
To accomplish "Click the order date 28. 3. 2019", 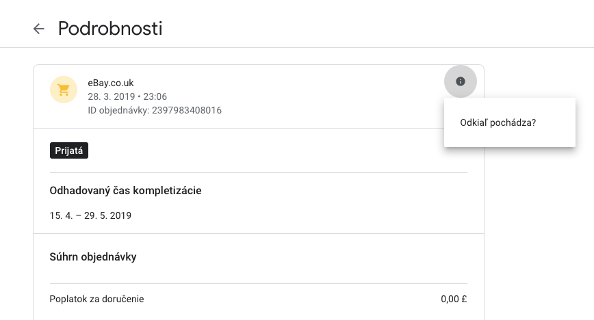I will pos(112,96).
